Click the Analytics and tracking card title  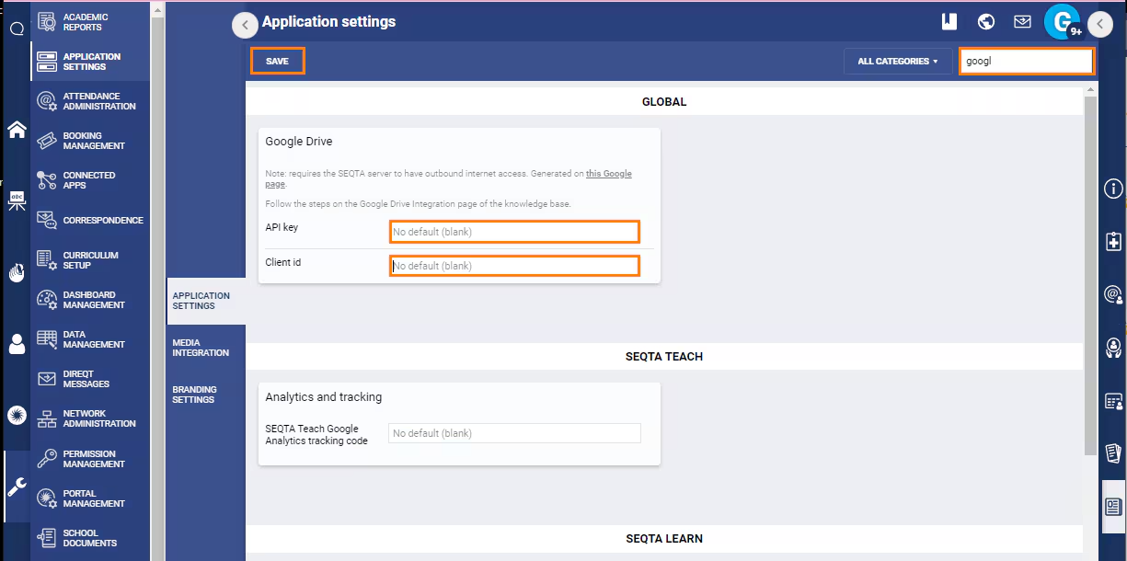[324, 397]
